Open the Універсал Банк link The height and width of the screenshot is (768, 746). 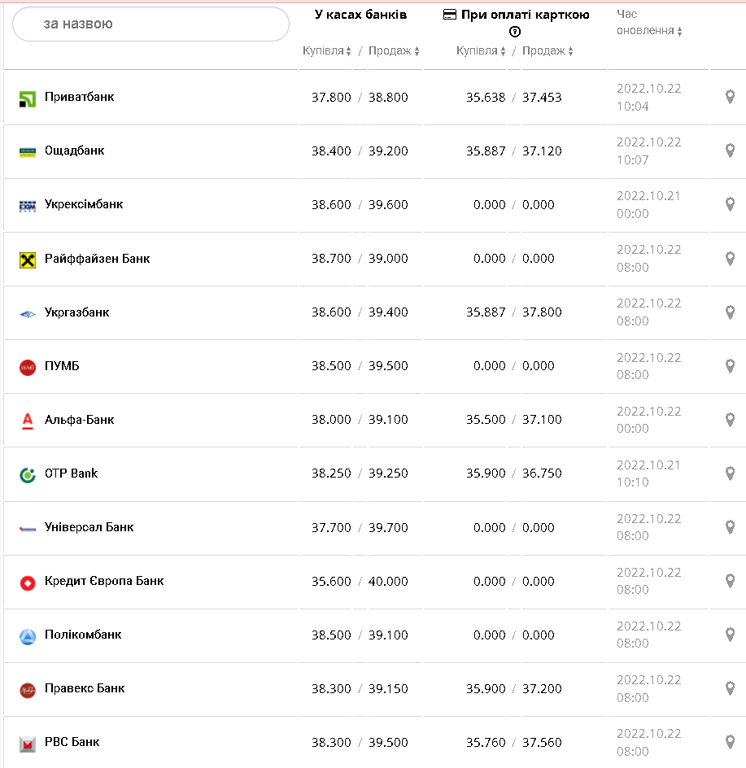pos(89,527)
